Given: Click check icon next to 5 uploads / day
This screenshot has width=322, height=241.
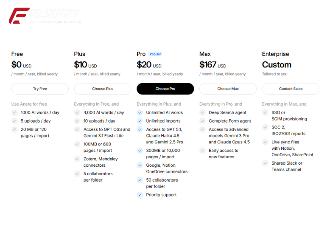Looking at the screenshot, I should (x=14, y=121).
